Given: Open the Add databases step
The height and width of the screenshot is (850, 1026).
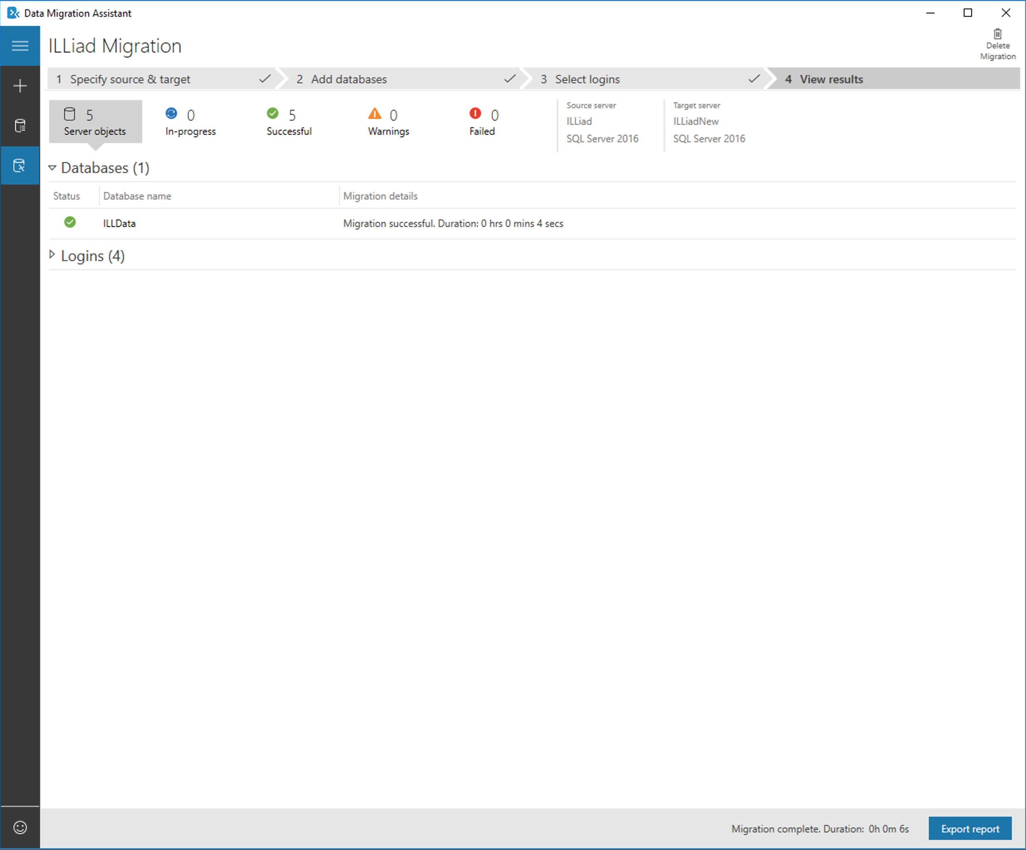Looking at the screenshot, I should tap(349, 79).
